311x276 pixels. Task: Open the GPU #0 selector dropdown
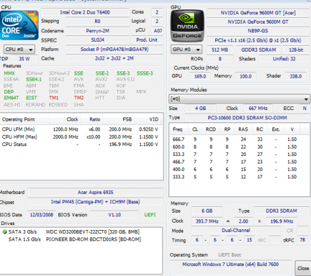pos(186,49)
